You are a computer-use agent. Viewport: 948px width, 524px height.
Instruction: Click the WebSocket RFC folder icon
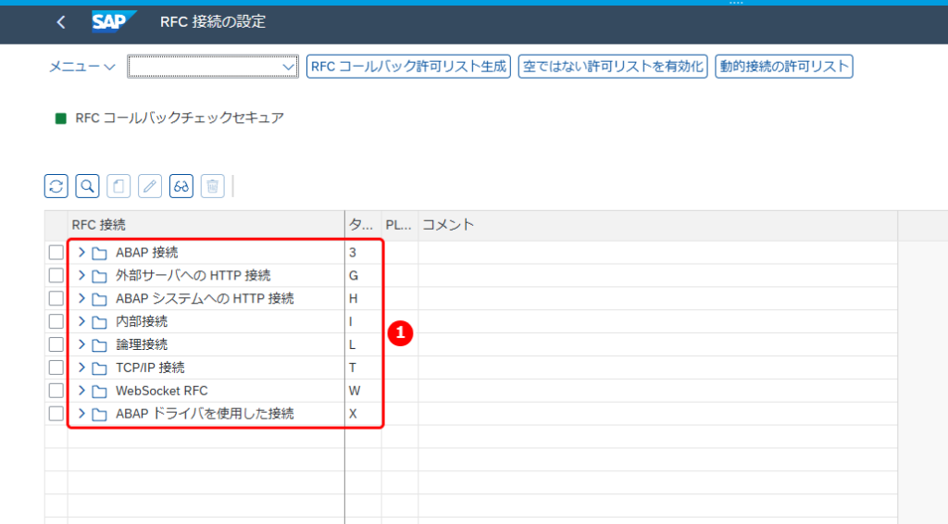99,391
